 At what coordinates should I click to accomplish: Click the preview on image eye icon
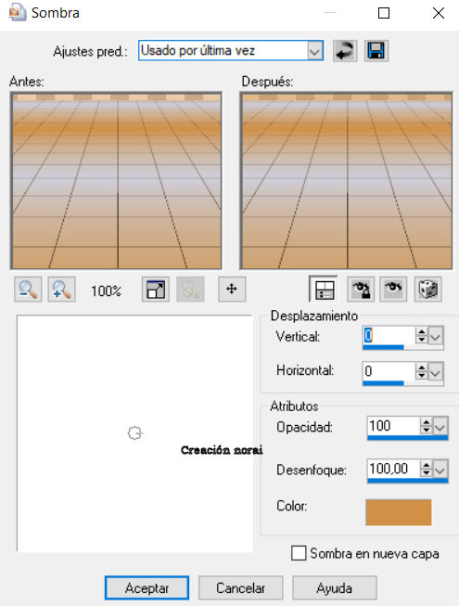click(x=393, y=290)
